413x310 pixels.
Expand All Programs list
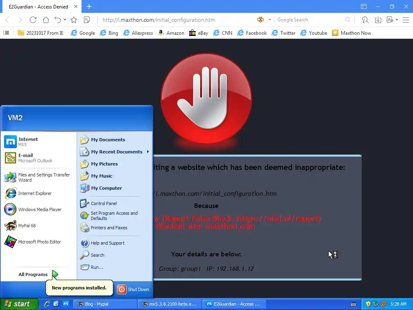point(38,274)
